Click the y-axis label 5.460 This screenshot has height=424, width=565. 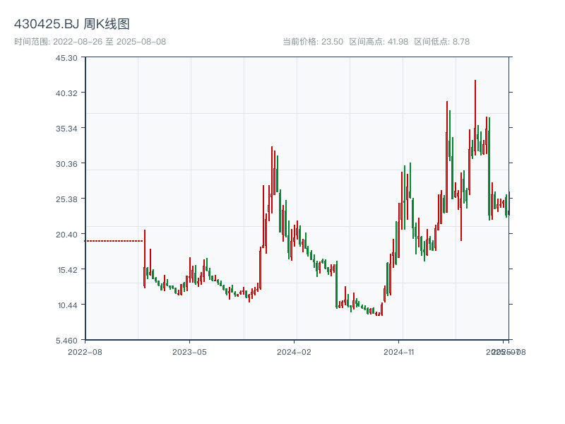[66, 341]
